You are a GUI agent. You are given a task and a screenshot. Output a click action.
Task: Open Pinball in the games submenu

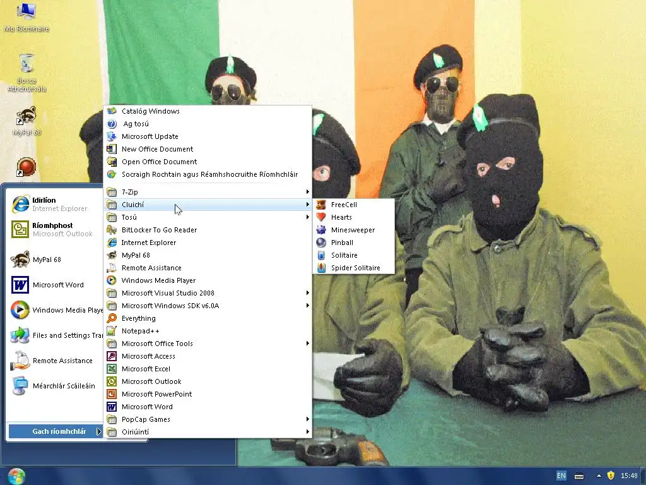click(x=354, y=242)
